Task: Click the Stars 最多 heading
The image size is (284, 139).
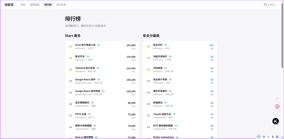Action: pos(73,36)
